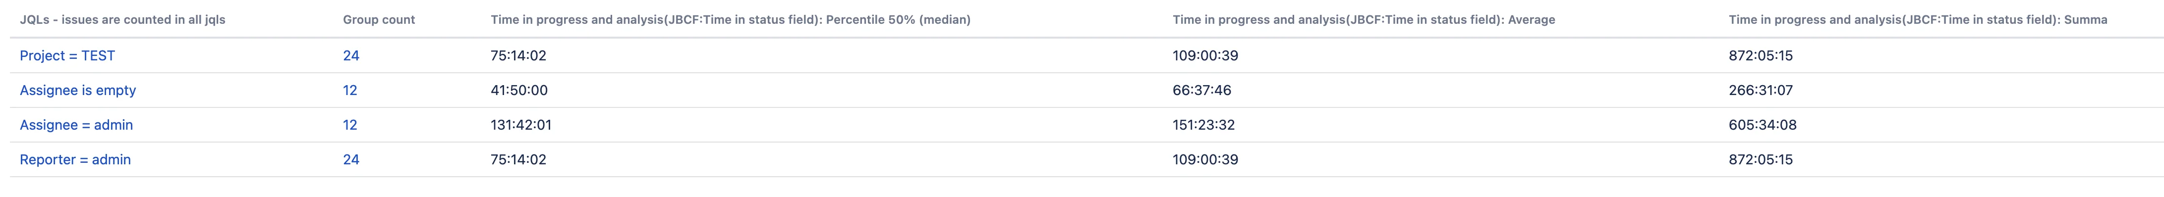Click the Average column header

point(1364,19)
